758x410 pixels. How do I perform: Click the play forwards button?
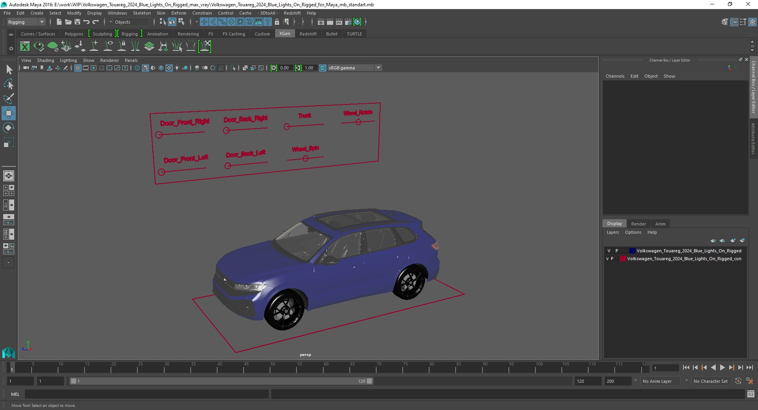tap(722, 367)
